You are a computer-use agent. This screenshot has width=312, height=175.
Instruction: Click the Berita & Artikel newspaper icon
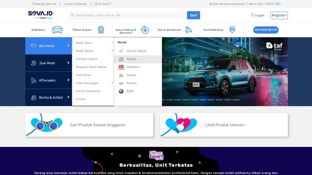(x=34, y=97)
